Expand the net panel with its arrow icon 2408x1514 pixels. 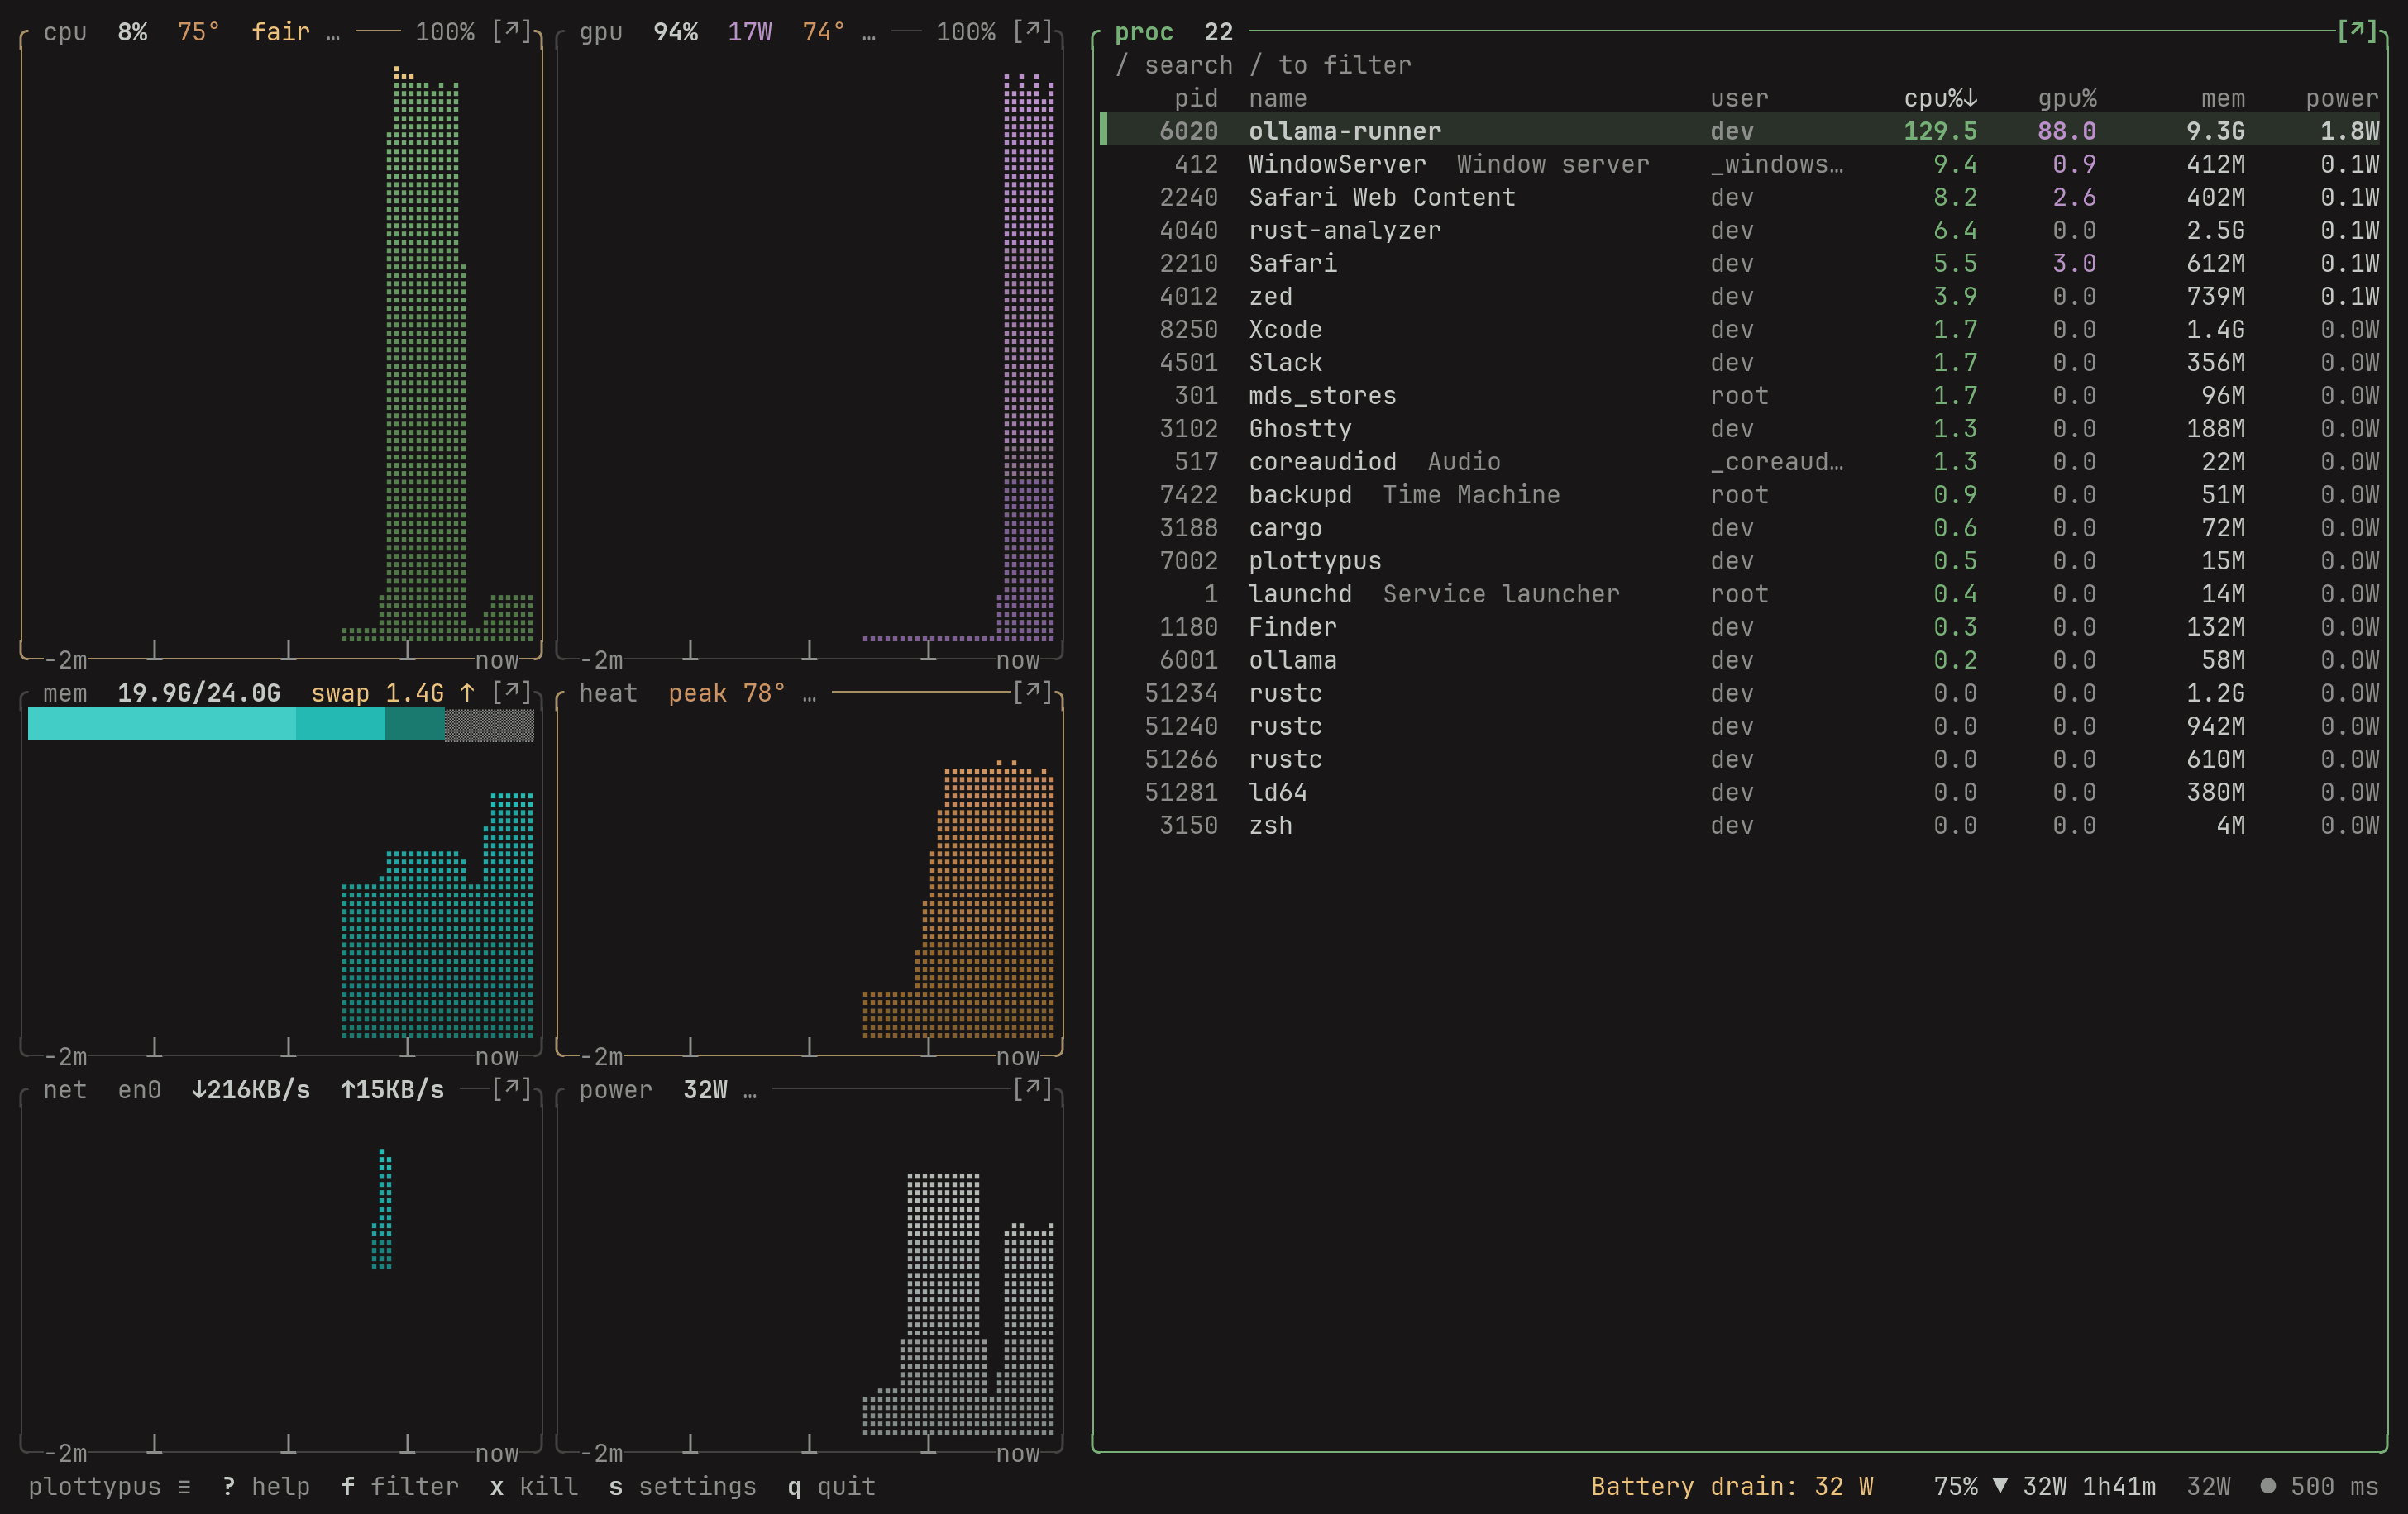(x=511, y=1089)
